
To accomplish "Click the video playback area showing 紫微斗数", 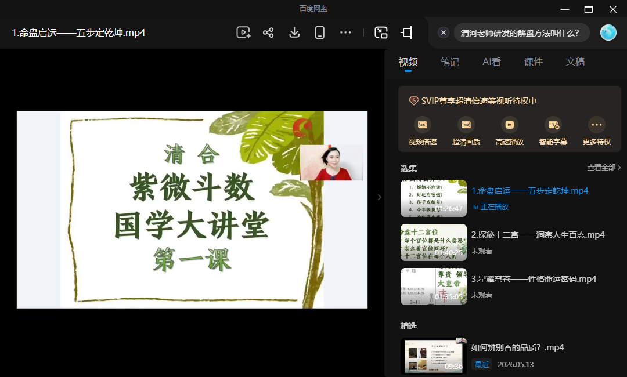I will coord(192,209).
